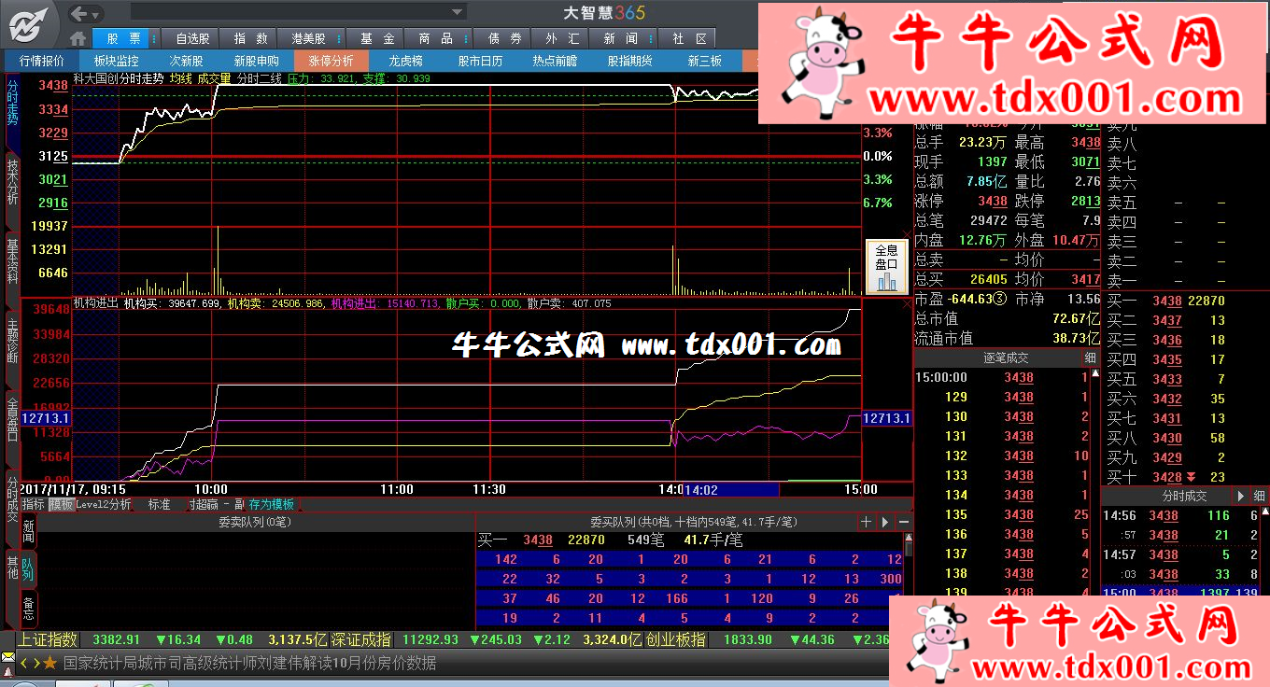Click the 创业板指 status bar label
1270x687 pixels.
(x=677, y=639)
